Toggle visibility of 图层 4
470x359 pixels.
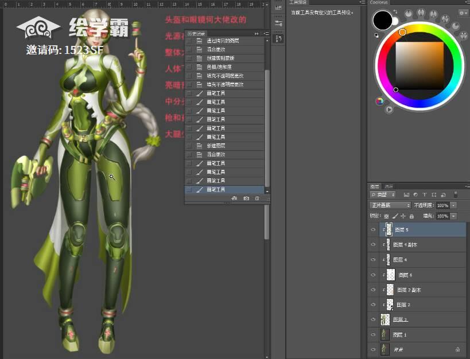point(373,260)
